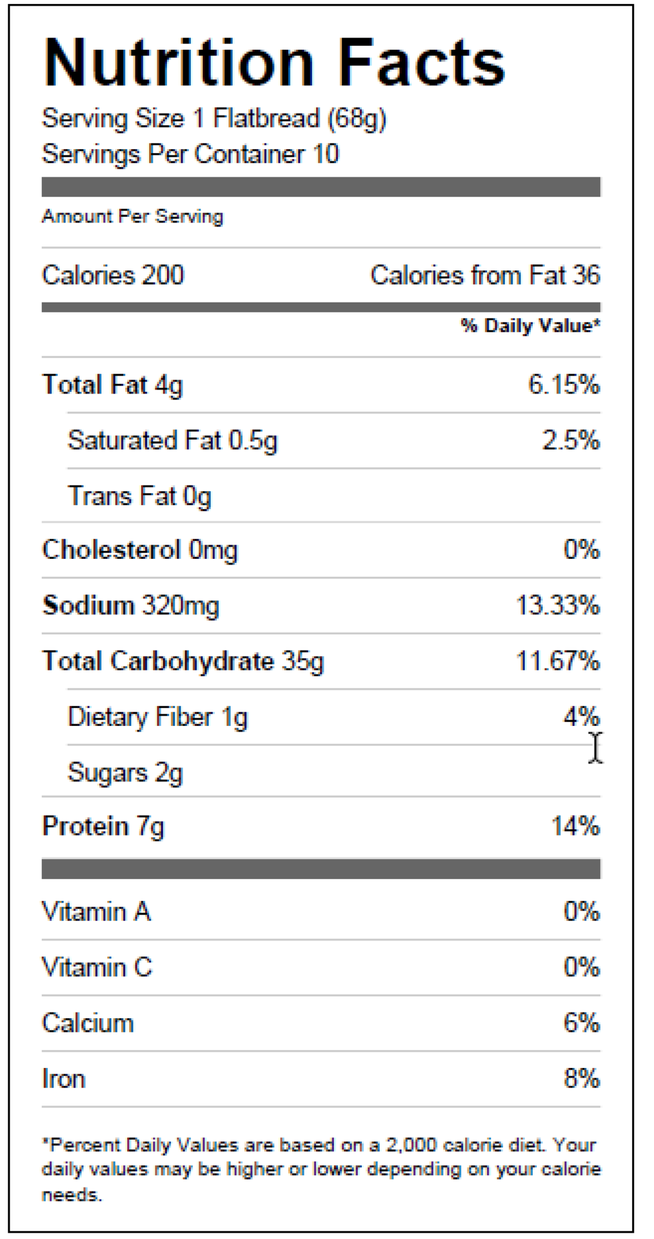Select the Total Fat 4g label
The image size is (654, 1239).
[x=112, y=385]
